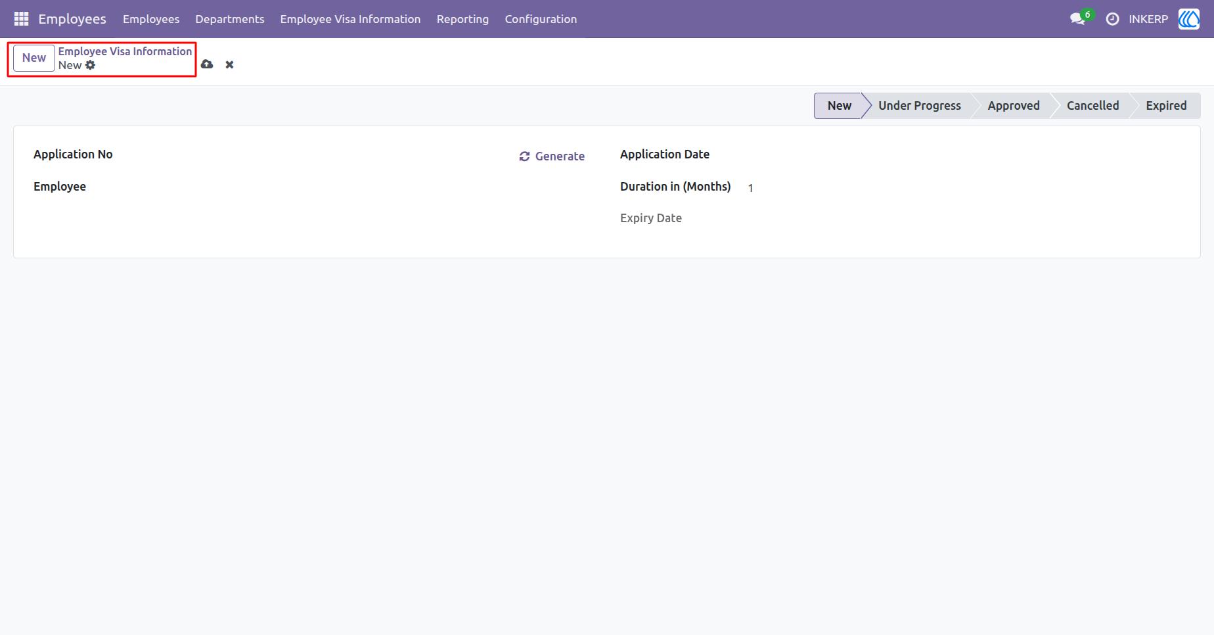Set status to Under Progress

(920, 106)
